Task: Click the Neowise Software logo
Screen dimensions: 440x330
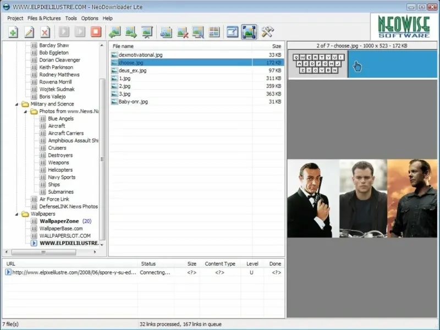Action: click(x=404, y=26)
